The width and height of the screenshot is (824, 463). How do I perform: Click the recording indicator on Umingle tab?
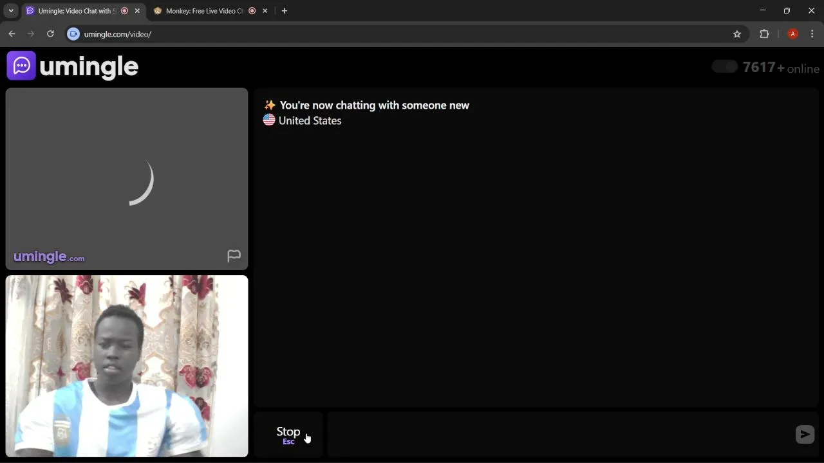coord(124,11)
